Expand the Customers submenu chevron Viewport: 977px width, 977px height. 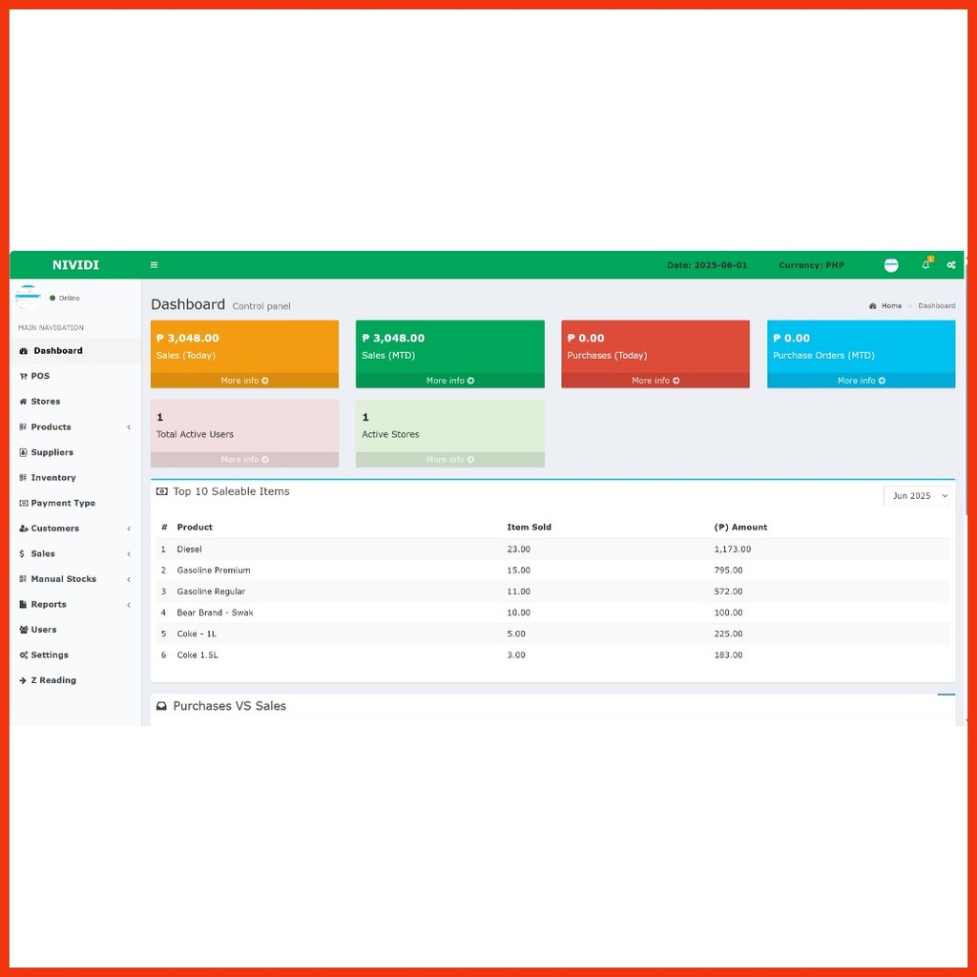coord(129,529)
